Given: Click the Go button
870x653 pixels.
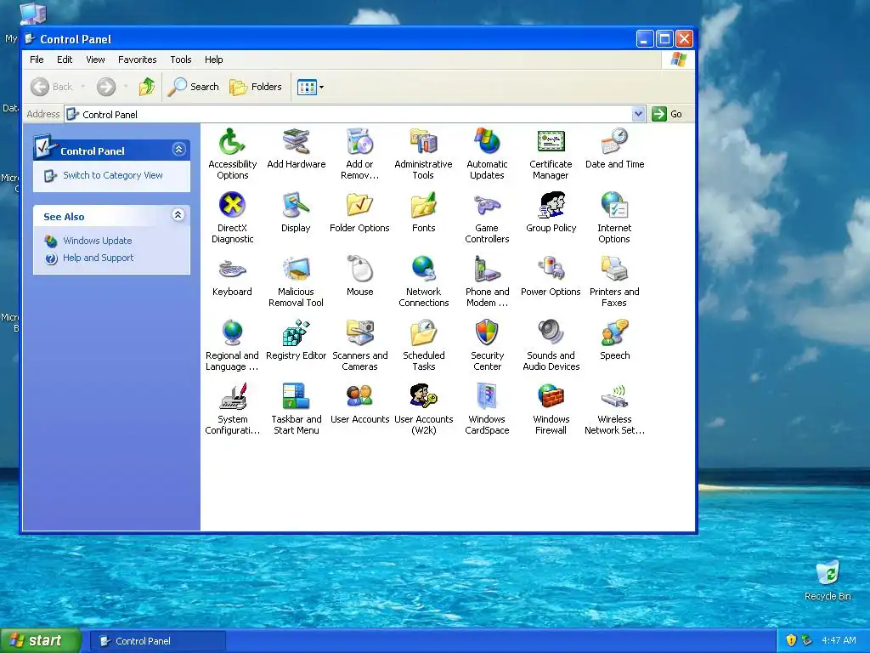Looking at the screenshot, I should click(x=668, y=114).
